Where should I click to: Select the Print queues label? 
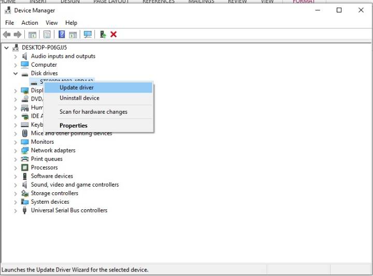click(x=47, y=159)
